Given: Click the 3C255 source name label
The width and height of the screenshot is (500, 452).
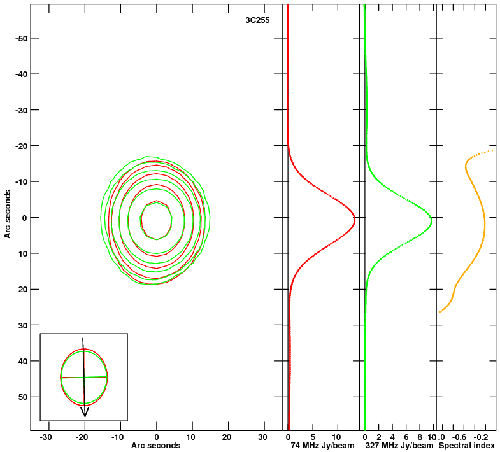Looking at the screenshot, I should (x=257, y=20).
